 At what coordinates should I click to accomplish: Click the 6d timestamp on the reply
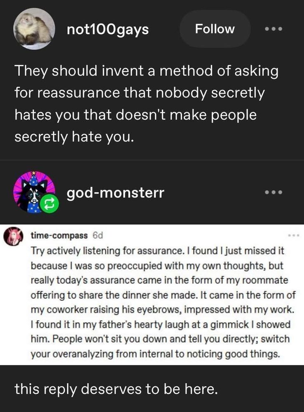click(97, 235)
